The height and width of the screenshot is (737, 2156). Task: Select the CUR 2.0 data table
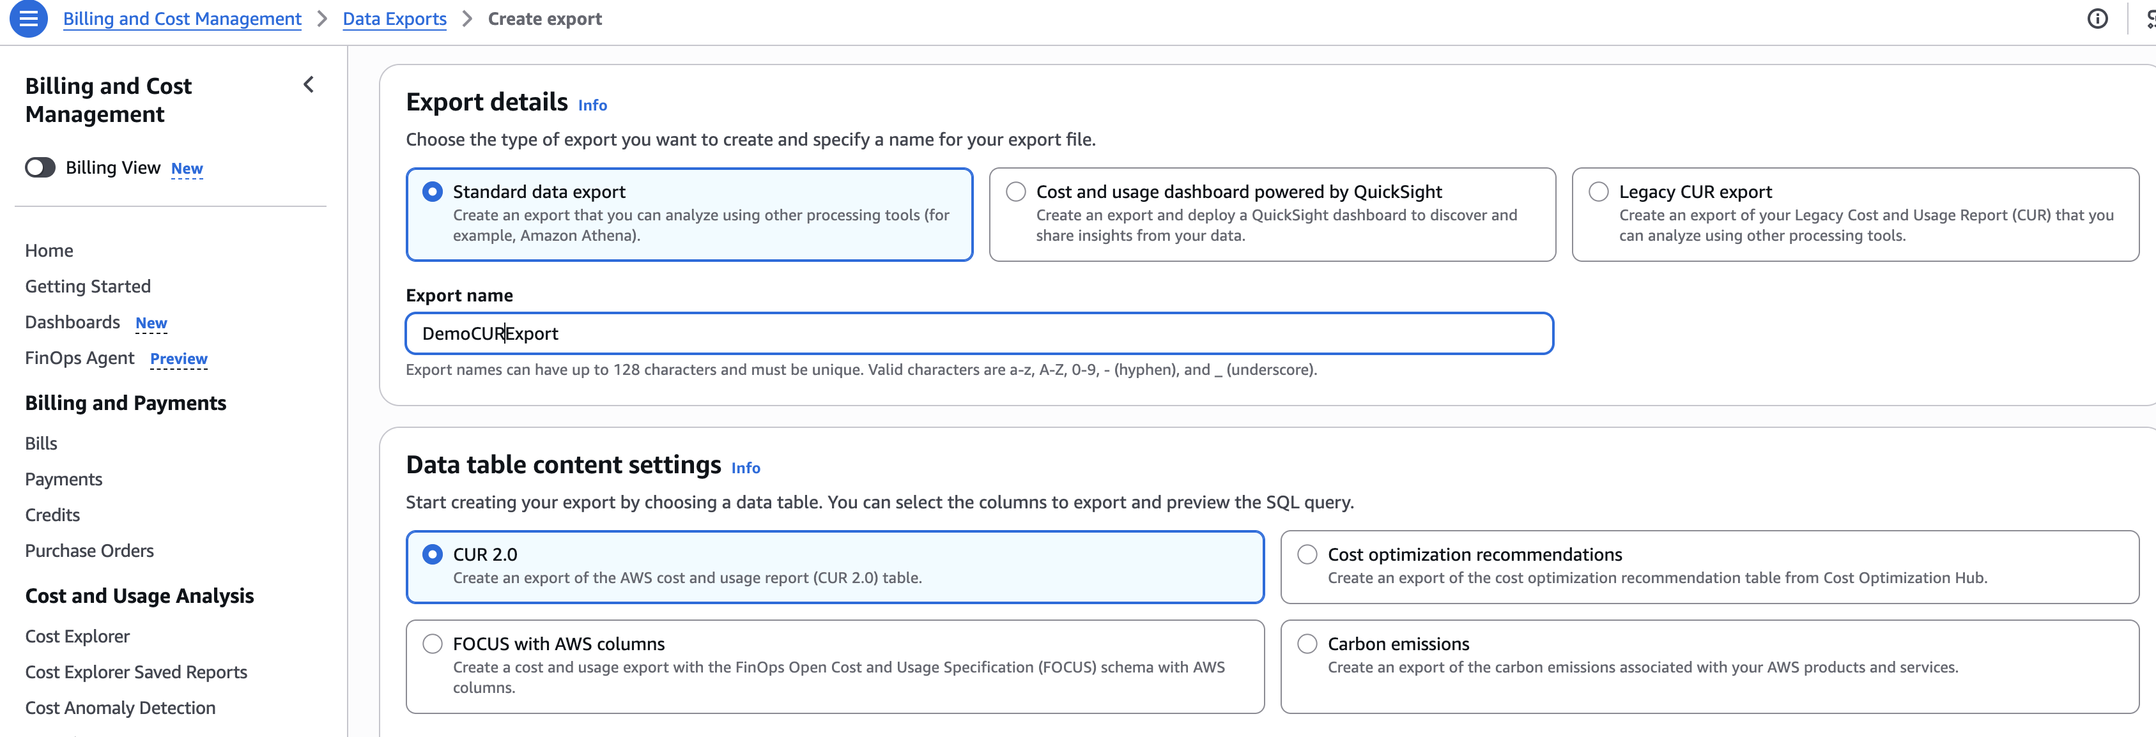click(x=432, y=554)
